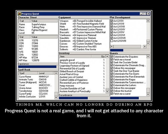Maximize the Progress Quest window
168x134 pixels.
(x=144, y=14)
